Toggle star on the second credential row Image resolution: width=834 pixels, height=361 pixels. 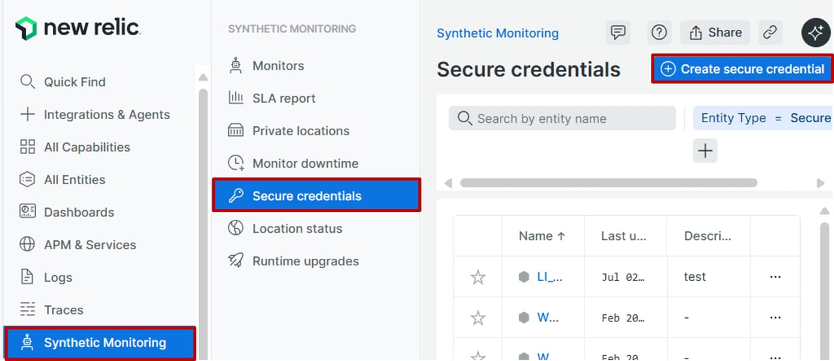coord(478,318)
